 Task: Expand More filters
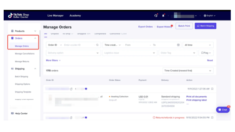click(x=53, y=60)
